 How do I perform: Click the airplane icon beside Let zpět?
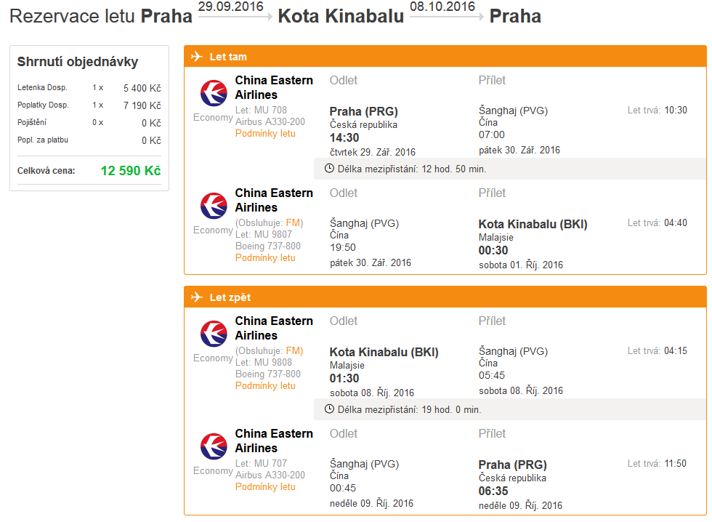click(197, 297)
